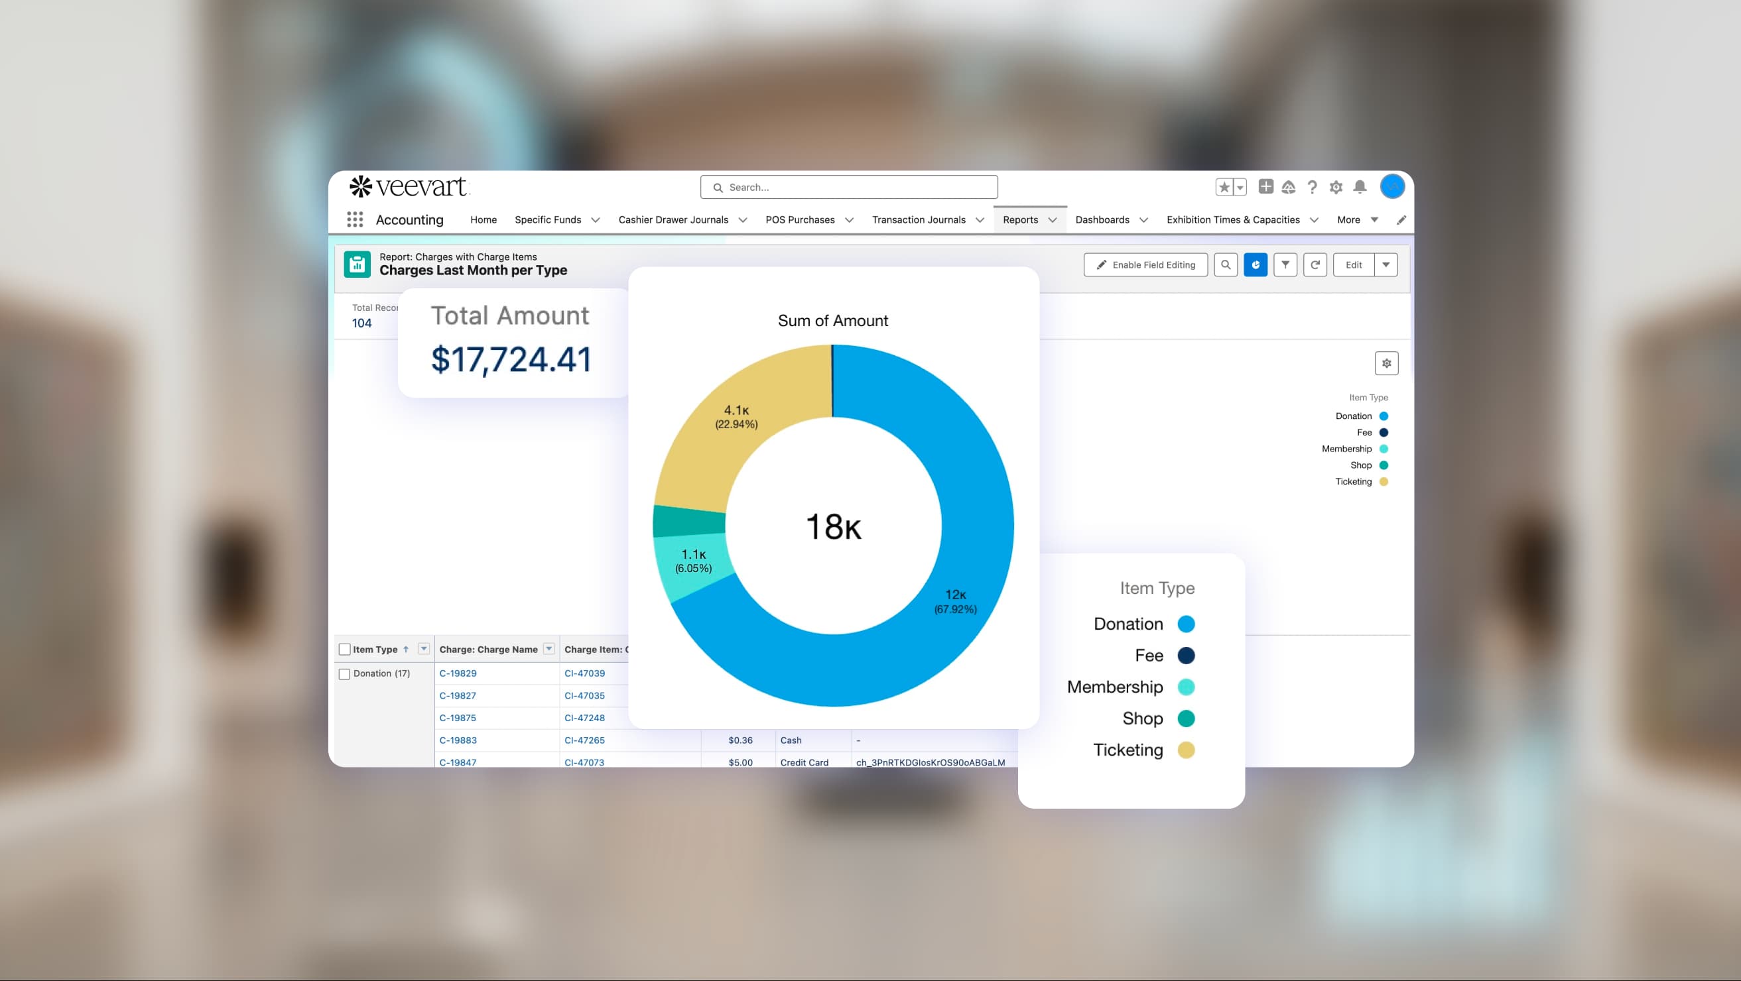
Task: Open the Edit button's dropdown arrow
Action: 1386,264
